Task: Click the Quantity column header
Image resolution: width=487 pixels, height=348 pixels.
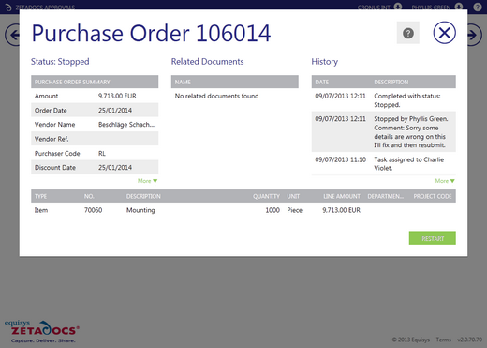Action: (266, 196)
